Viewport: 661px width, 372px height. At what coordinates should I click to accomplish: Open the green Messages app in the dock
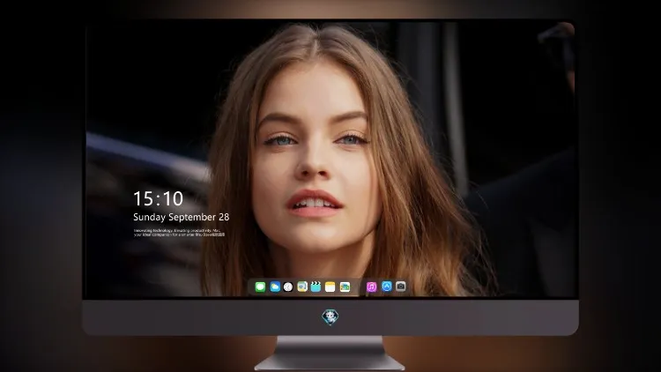[x=260, y=286]
